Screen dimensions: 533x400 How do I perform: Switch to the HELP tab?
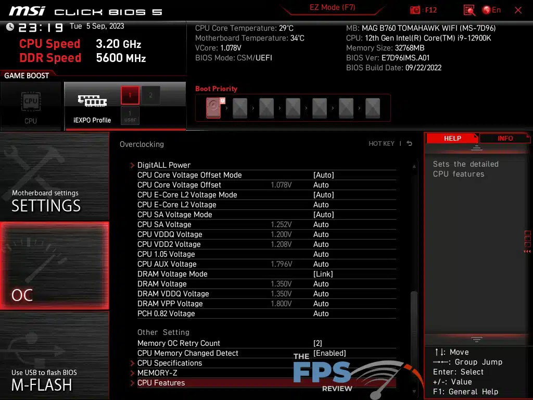452,139
